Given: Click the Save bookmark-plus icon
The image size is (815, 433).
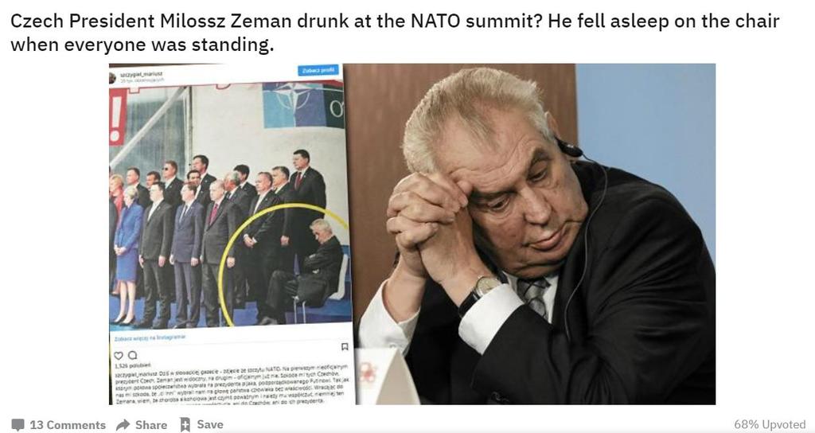Looking at the screenshot, I should (185, 425).
